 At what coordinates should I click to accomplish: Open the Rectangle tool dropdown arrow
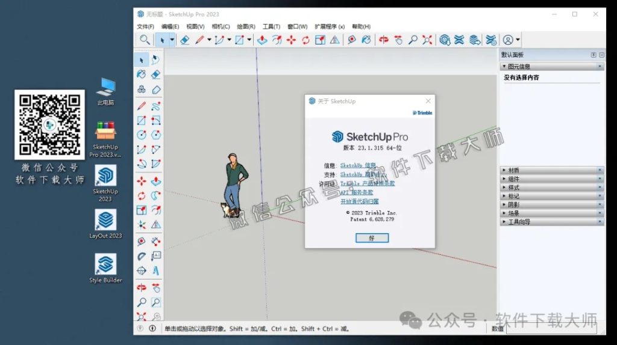tap(249, 40)
